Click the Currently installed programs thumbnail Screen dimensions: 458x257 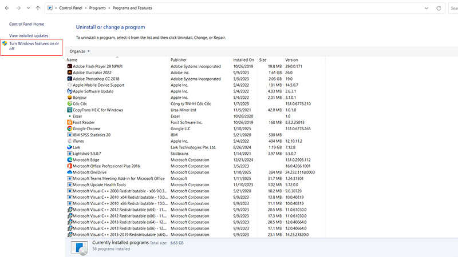tap(79, 248)
